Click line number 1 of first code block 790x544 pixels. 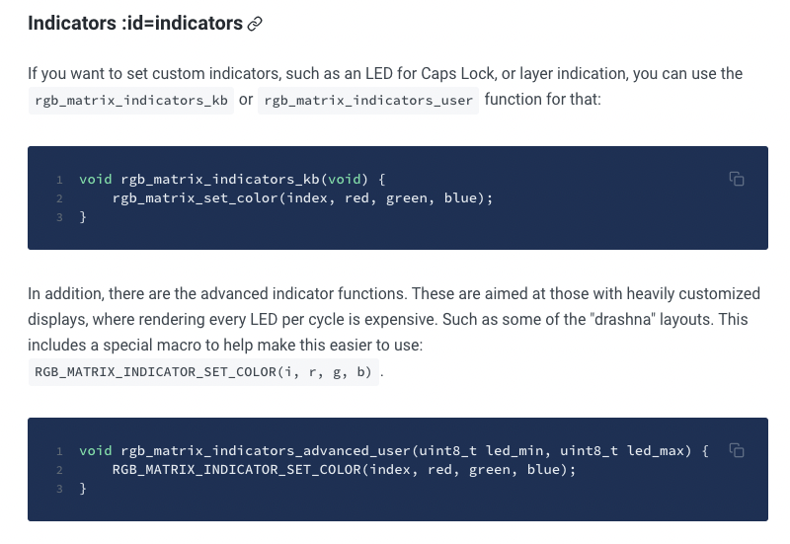point(60,180)
